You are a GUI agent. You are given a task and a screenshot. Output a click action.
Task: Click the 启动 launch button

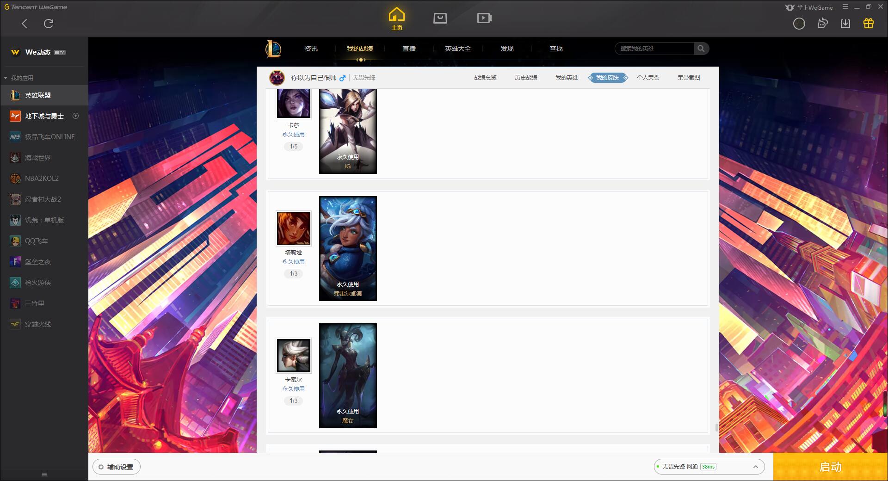pyautogui.click(x=830, y=467)
